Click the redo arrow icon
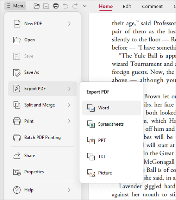 point(75,6)
